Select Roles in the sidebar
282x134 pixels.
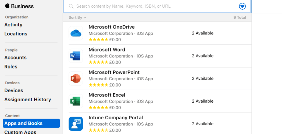[x=11, y=66]
